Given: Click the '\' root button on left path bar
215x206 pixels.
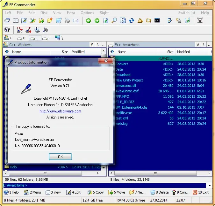Looking at the screenshot, I should [98, 45].
